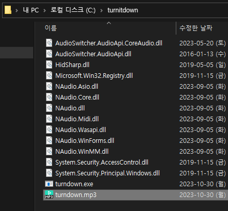Expand the chevron after 내 PC
The image size is (228, 211).
(44, 10)
